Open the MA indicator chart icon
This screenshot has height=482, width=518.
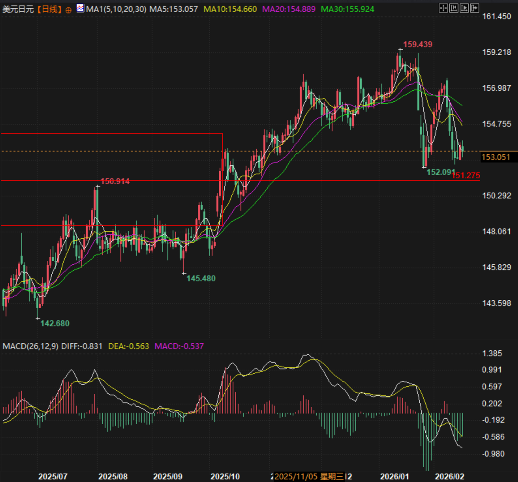tap(80, 8)
